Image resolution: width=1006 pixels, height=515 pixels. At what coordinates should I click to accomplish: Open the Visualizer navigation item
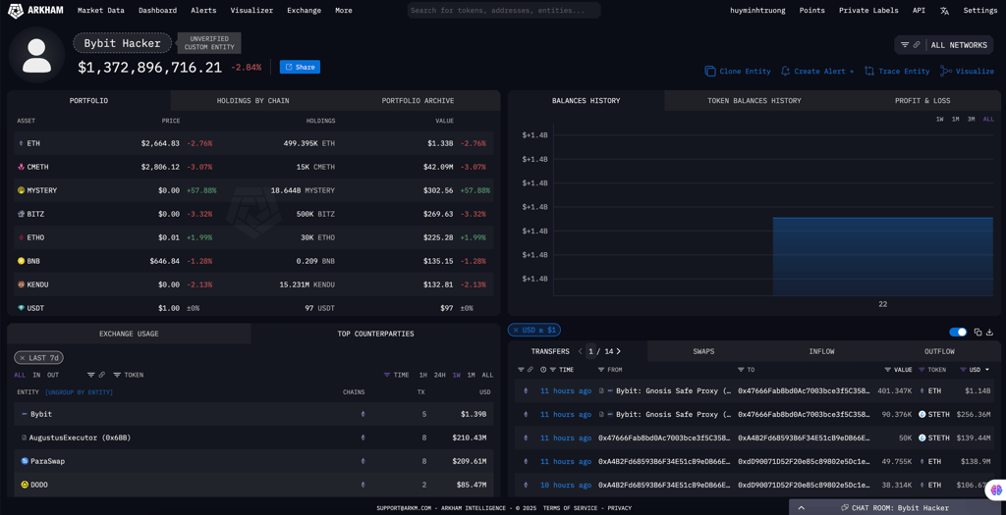(x=251, y=10)
